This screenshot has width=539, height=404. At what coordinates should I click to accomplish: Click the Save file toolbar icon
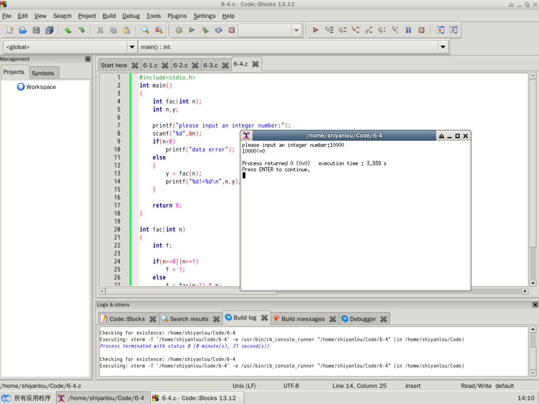point(36,31)
